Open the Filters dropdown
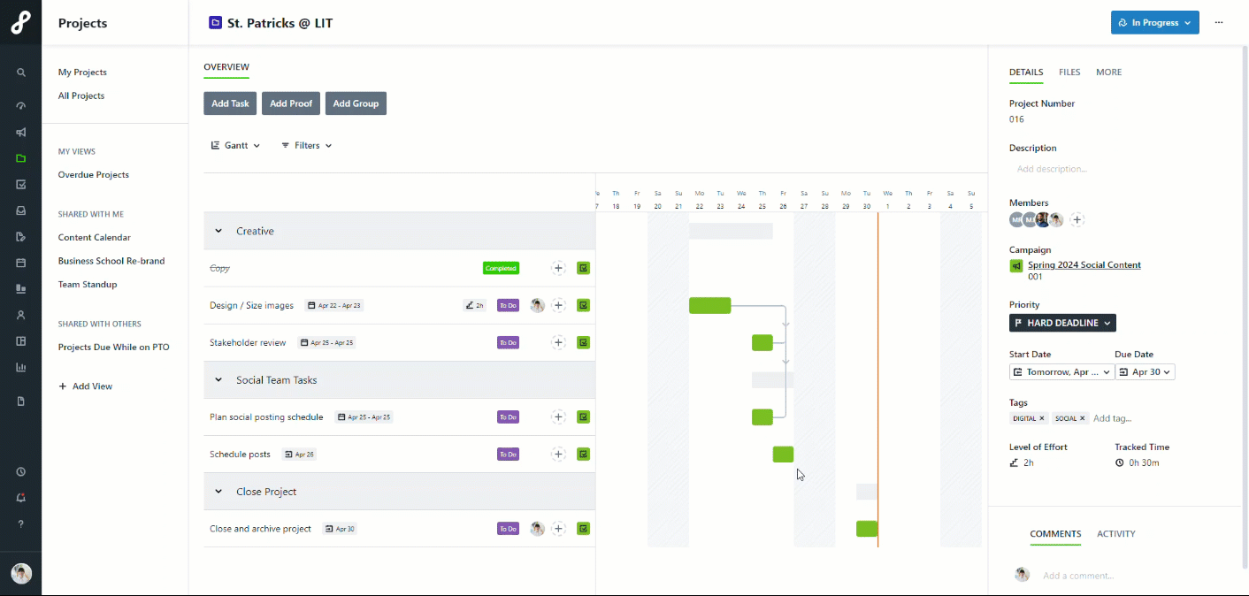This screenshot has width=1249, height=596. [x=306, y=145]
